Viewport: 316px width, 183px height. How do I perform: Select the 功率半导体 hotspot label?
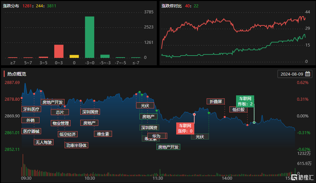(x=76, y=145)
